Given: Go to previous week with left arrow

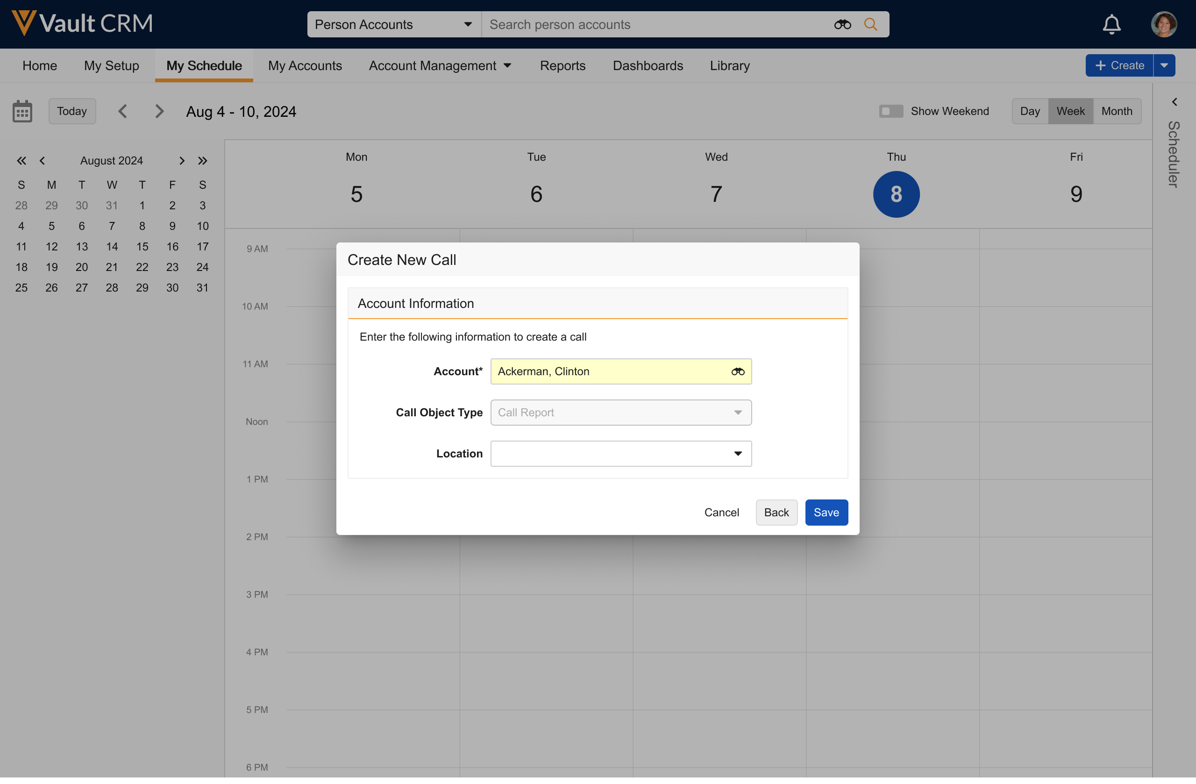Looking at the screenshot, I should pos(122,111).
